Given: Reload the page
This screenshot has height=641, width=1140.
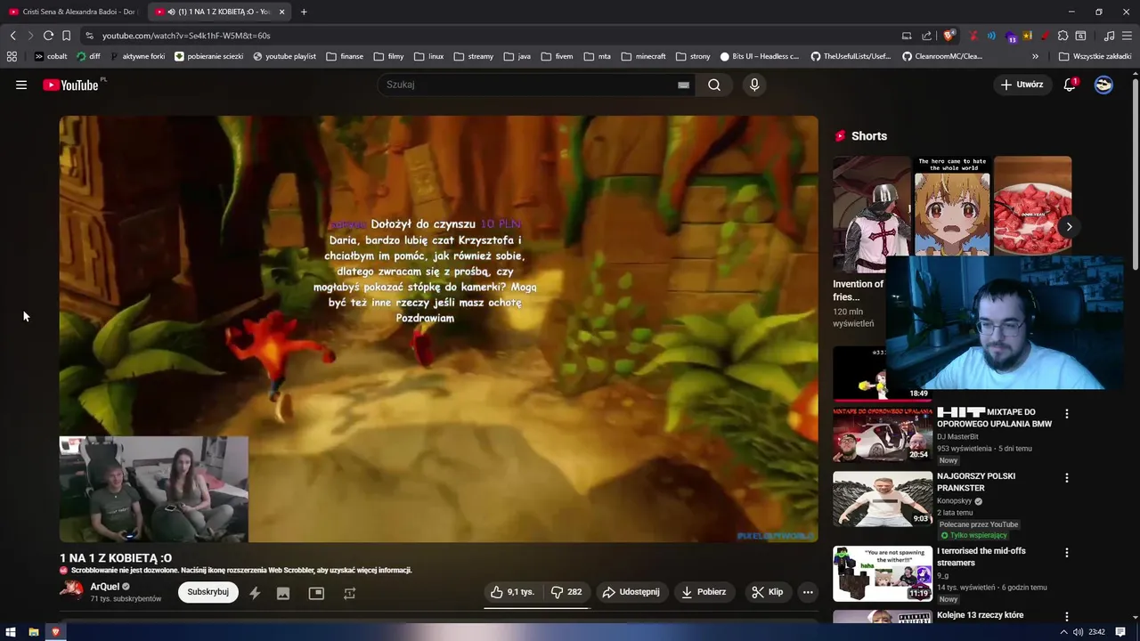Looking at the screenshot, I should pos(48,36).
